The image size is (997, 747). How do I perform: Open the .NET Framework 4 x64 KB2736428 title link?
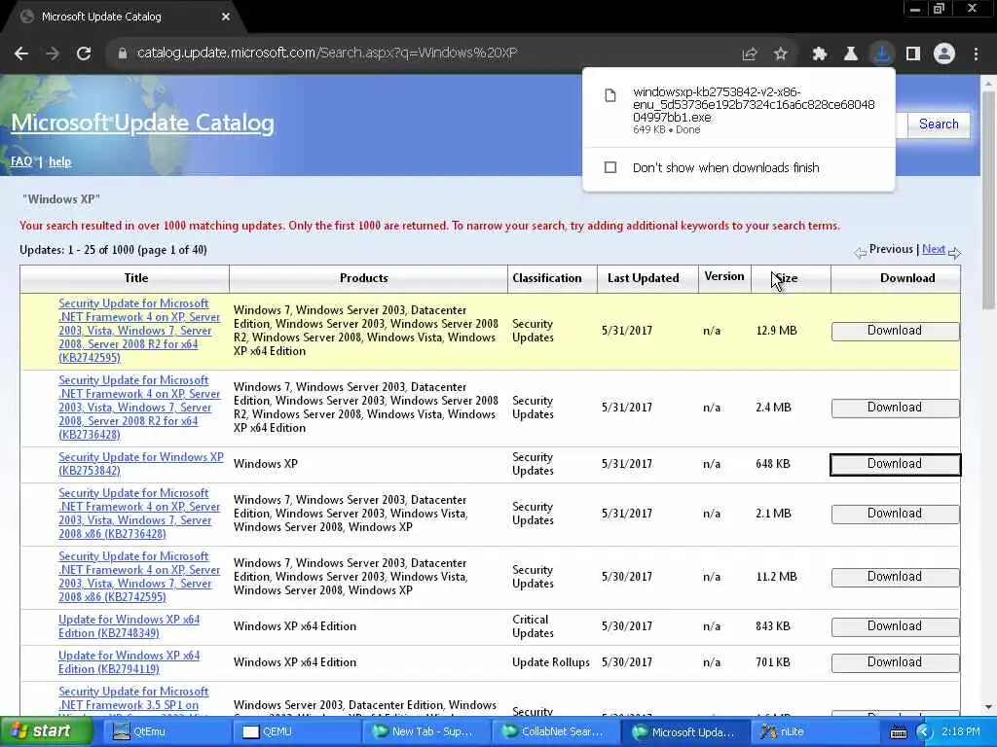[x=139, y=408]
